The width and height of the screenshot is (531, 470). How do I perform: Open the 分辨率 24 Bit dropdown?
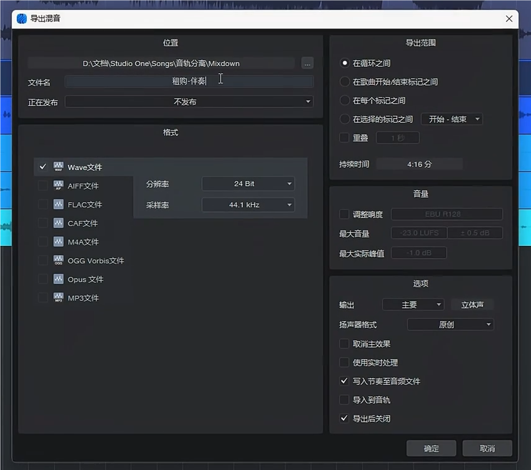coord(248,183)
